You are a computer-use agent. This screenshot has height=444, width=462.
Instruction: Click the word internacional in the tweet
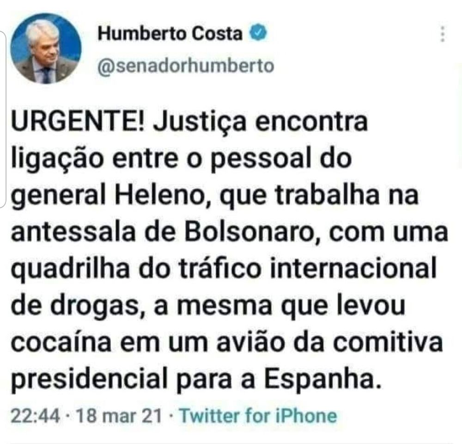(353, 268)
